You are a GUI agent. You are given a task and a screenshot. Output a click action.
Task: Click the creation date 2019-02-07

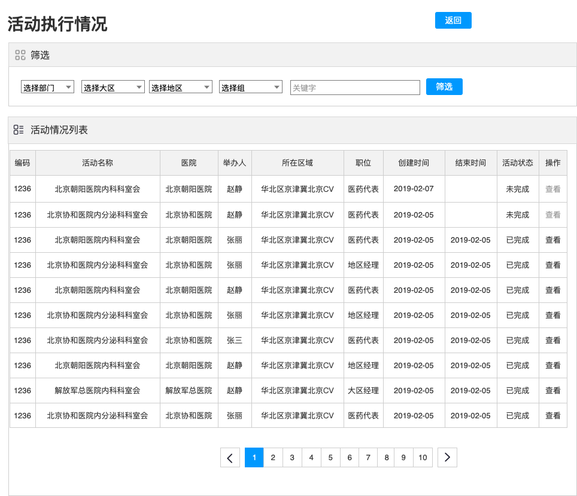[x=414, y=189]
